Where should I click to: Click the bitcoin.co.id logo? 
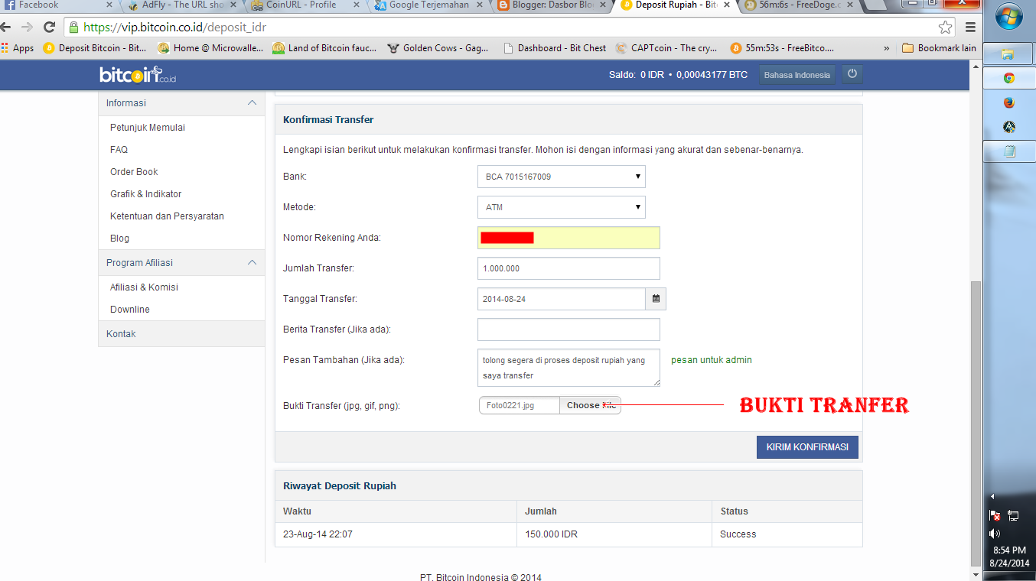pyautogui.click(x=138, y=75)
